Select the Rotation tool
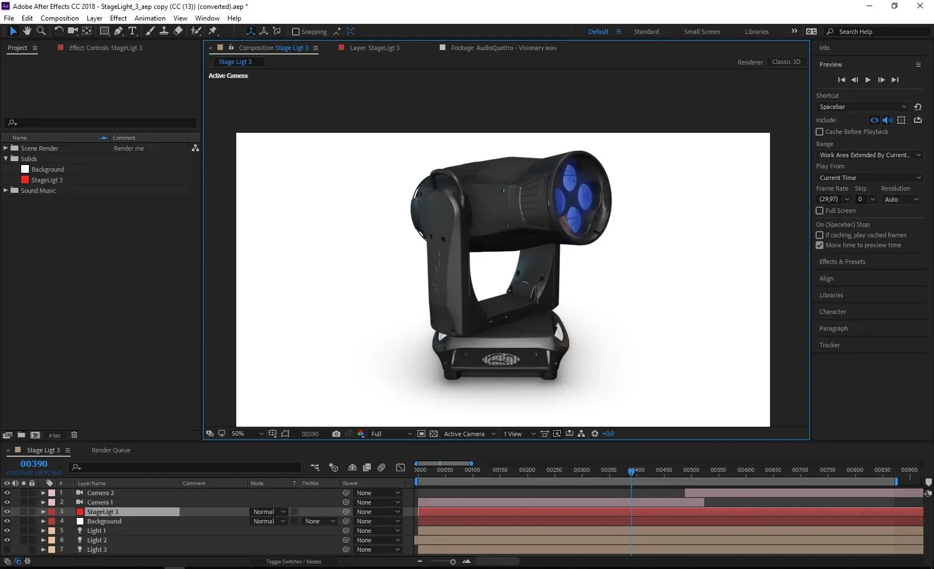This screenshot has width=934, height=569. [58, 31]
